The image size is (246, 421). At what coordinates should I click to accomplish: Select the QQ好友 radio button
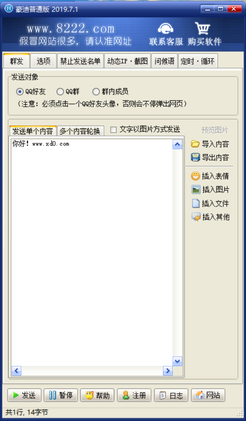(x=20, y=92)
